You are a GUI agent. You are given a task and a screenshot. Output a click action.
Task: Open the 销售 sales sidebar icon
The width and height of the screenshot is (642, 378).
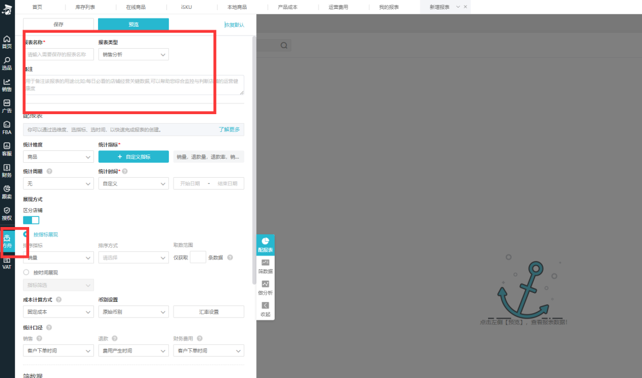7,85
